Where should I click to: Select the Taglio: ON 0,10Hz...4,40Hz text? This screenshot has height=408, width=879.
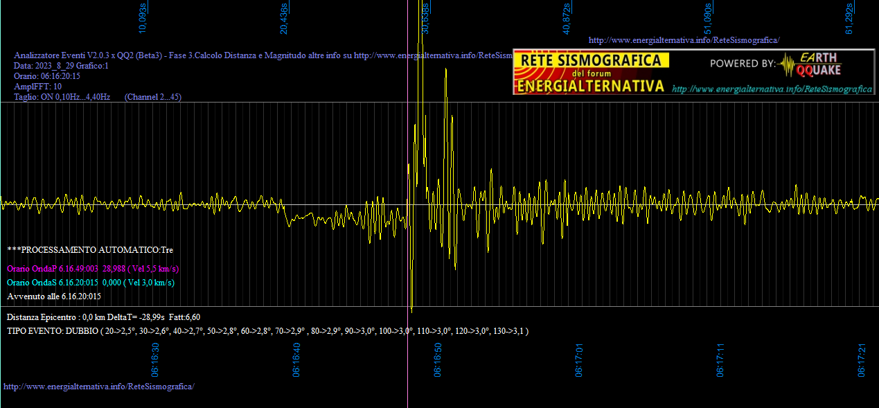62,97
